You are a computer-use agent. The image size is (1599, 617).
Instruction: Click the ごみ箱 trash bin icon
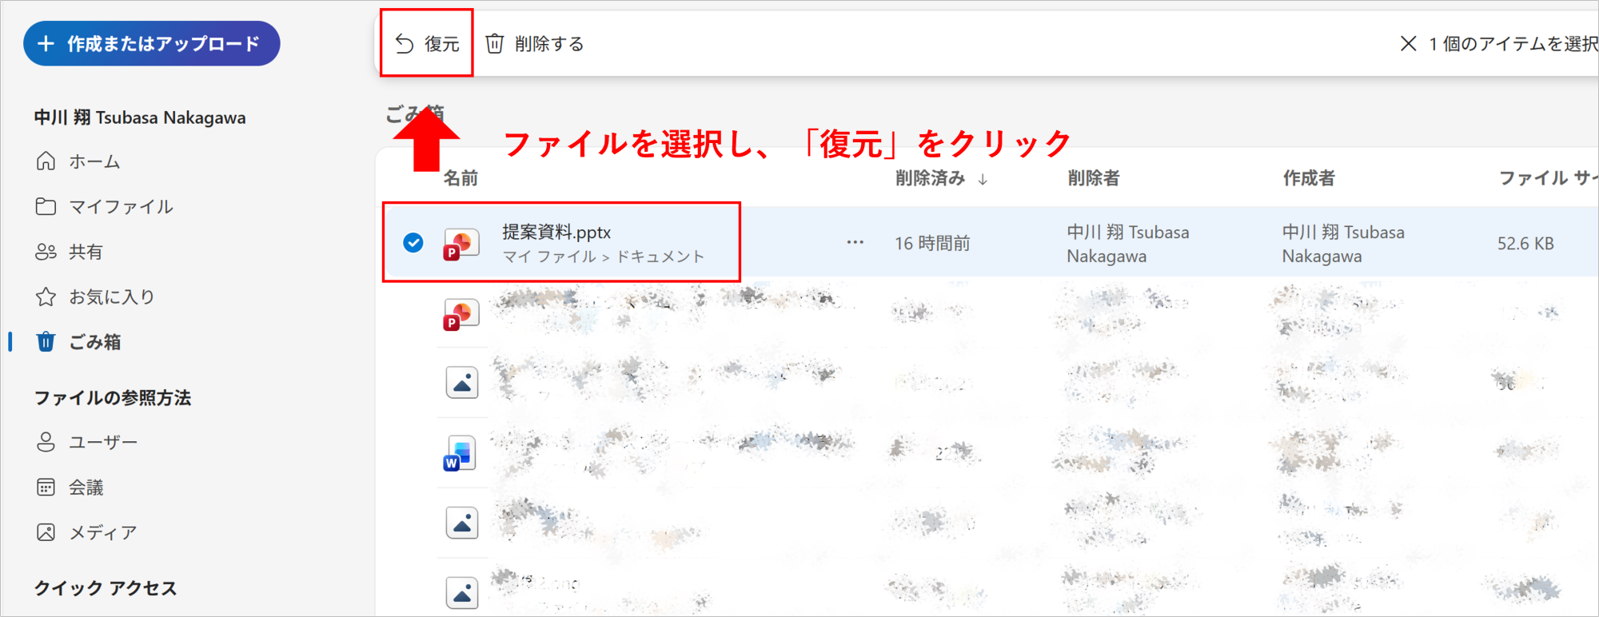(x=46, y=342)
